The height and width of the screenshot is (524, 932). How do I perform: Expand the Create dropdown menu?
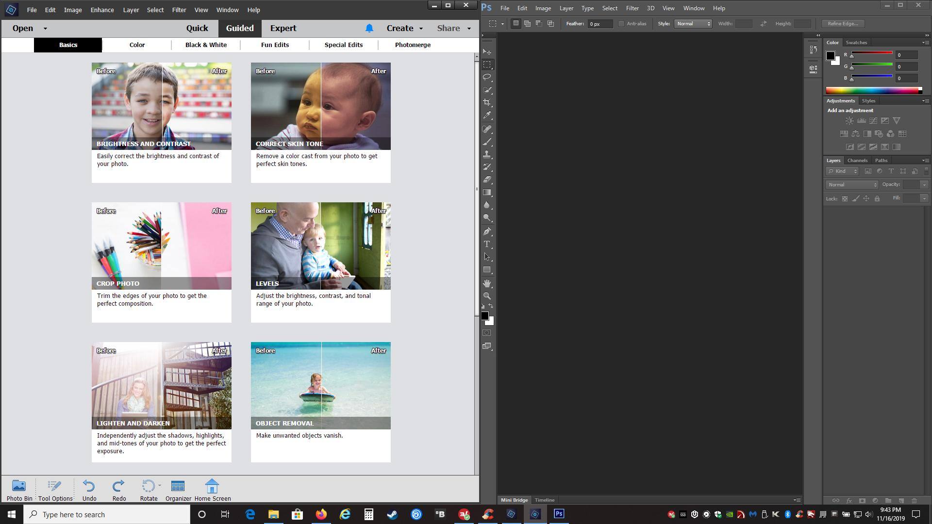(x=404, y=28)
